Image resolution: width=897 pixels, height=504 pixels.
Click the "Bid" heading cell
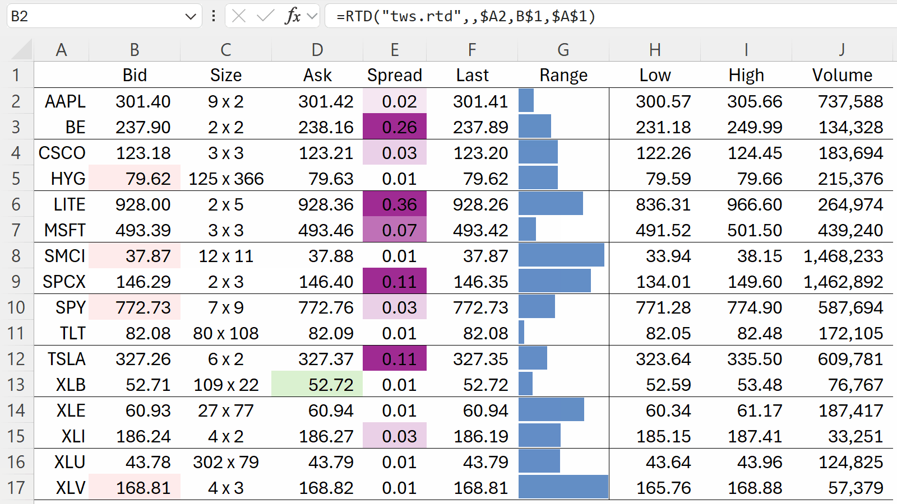tap(135, 75)
